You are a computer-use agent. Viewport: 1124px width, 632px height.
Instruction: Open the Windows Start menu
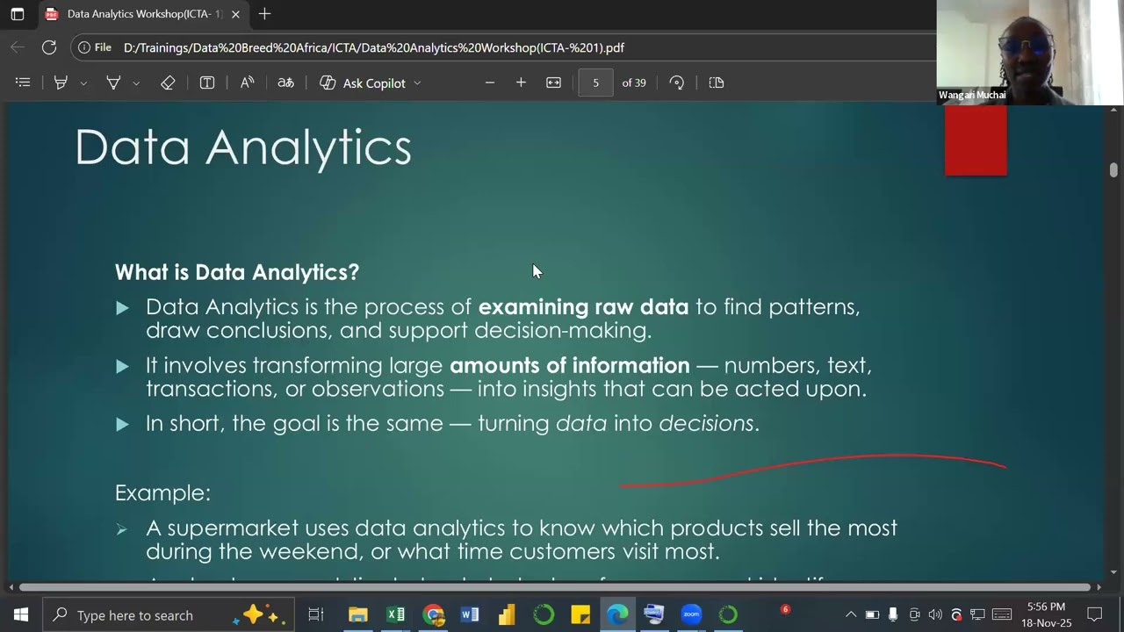(21, 614)
